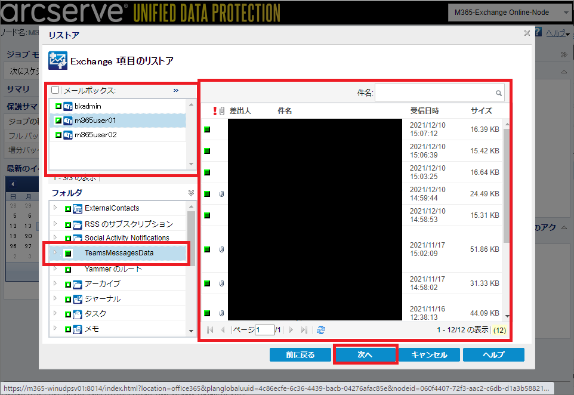The image size is (574, 395).
Task: Expand the ExternalContacts folder tree node
Action: tap(55, 208)
